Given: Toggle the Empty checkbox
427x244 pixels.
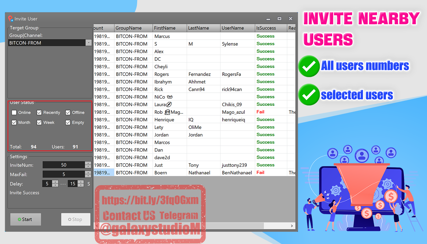Looking at the screenshot, I should click(67, 122).
